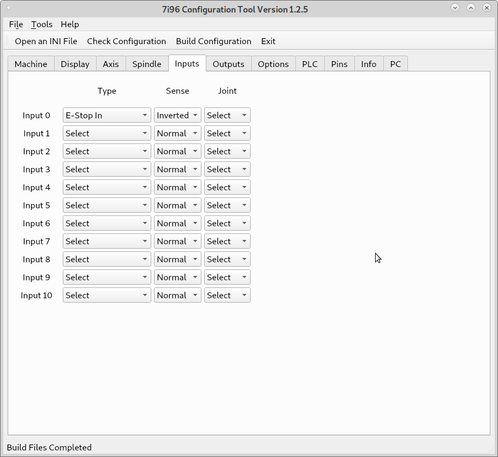Switch to the Axis tab
498x457 pixels.
[111, 64]
